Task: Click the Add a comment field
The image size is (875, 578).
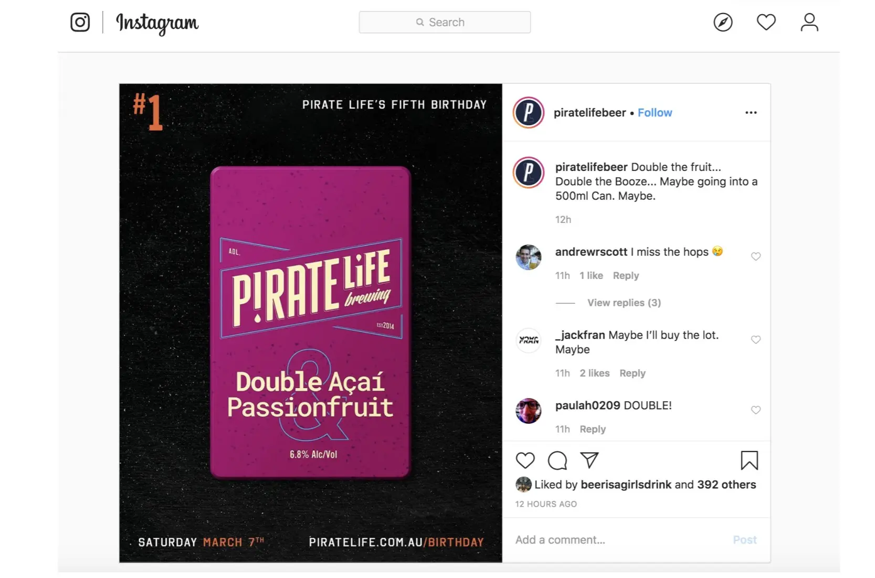Action: pos(619,540)
